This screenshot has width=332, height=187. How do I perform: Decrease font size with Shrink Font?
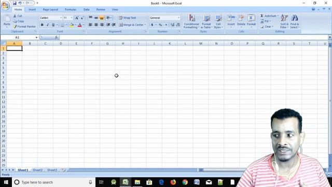[82, 18]
